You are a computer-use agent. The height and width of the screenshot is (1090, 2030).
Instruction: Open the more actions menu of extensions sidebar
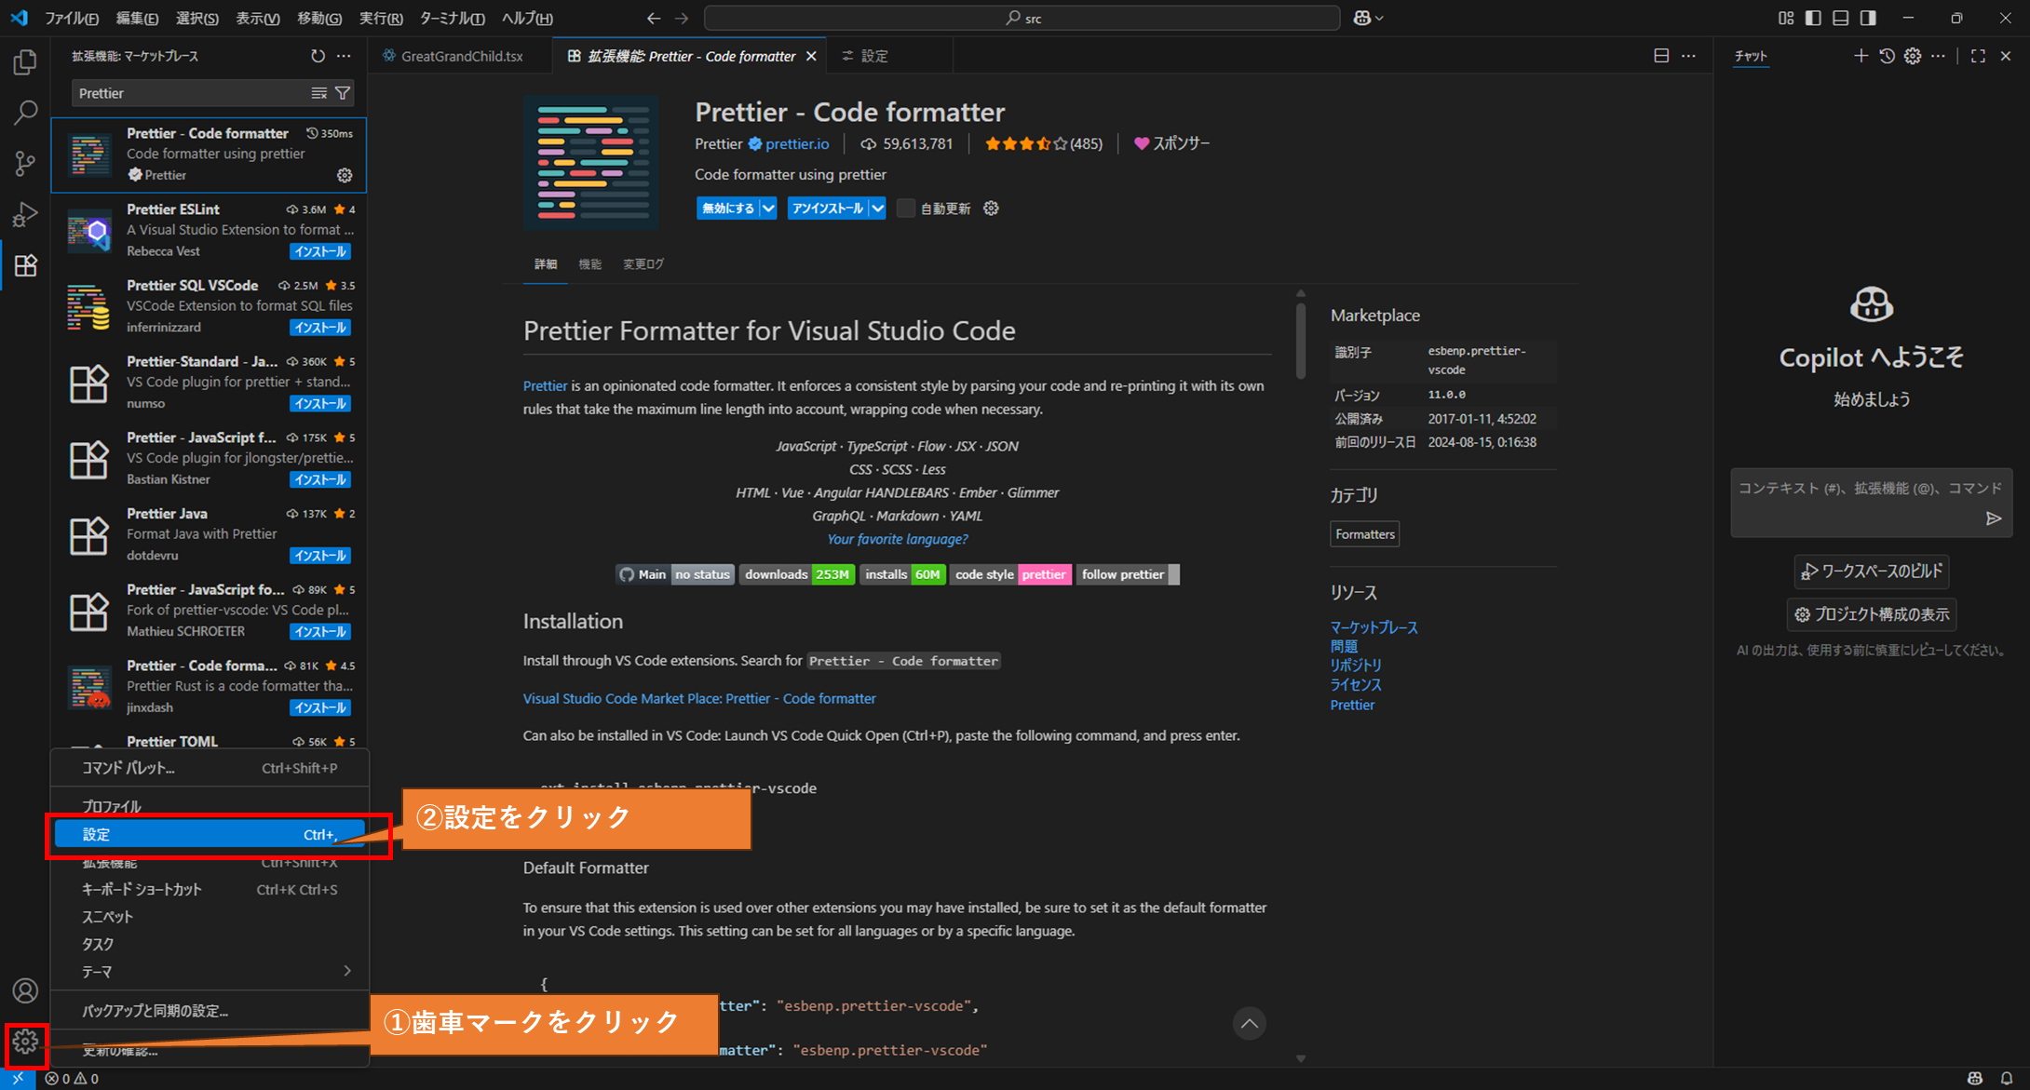(x=344, y=56)
